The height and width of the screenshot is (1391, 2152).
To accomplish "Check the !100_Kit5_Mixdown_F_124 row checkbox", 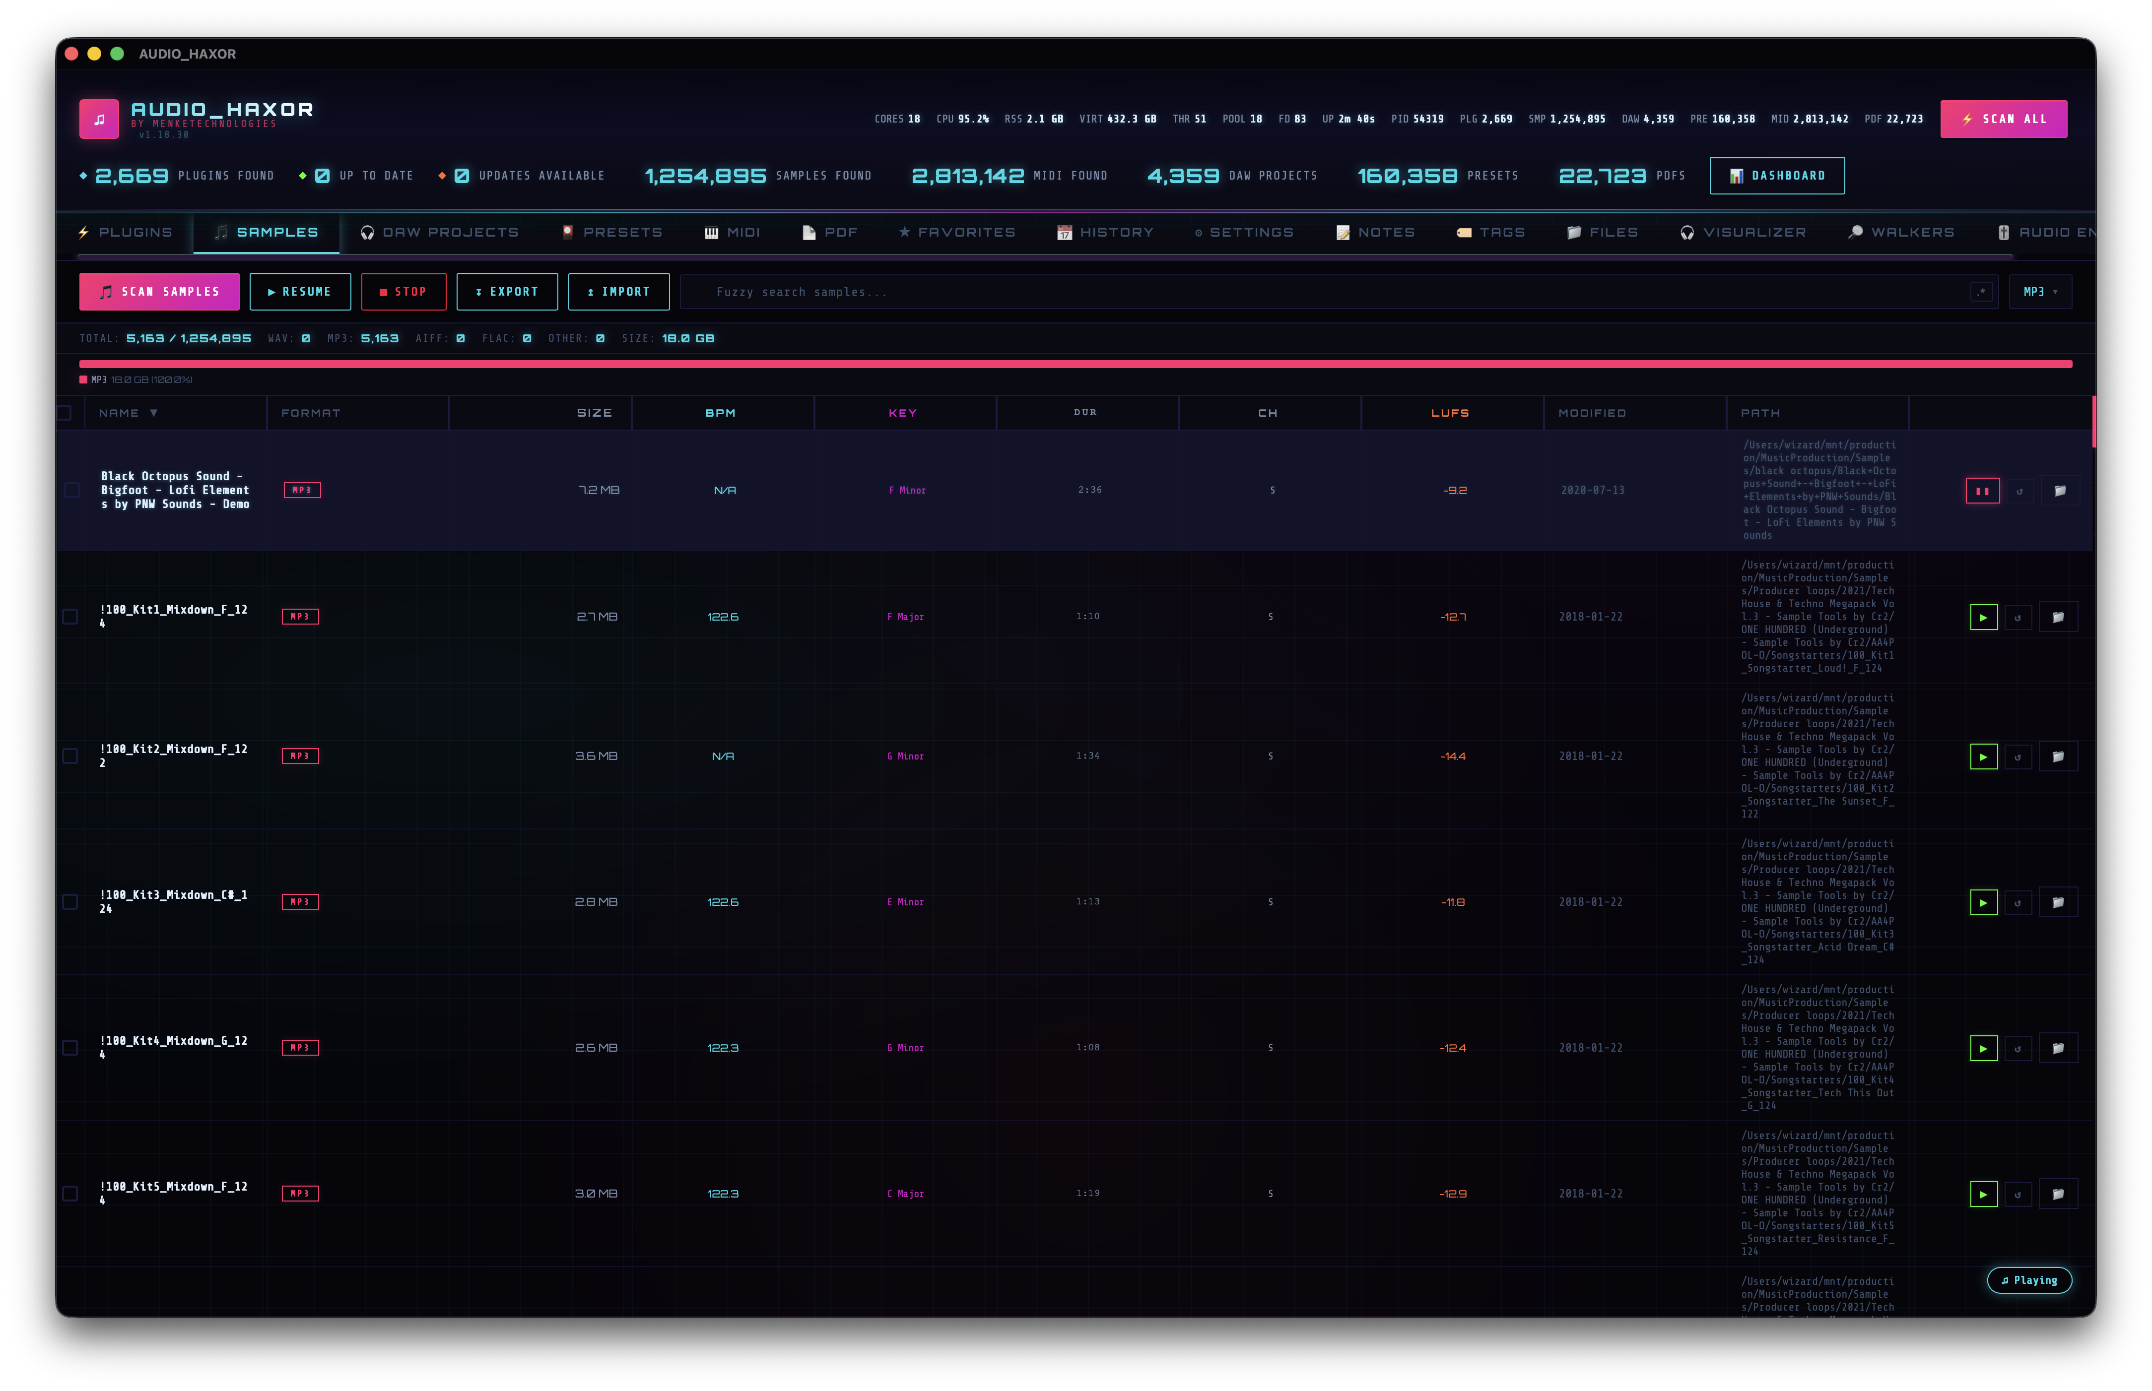I will coord(69,1193).
